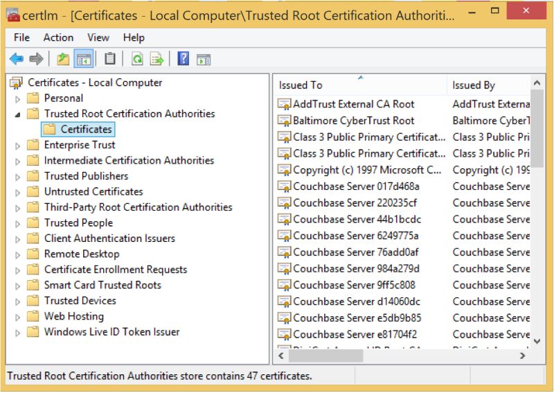Viewport: 554px width, 393px height.
Task: Collapse Trusted Root Certification Authorities node
Action: [x=18, y=114]
